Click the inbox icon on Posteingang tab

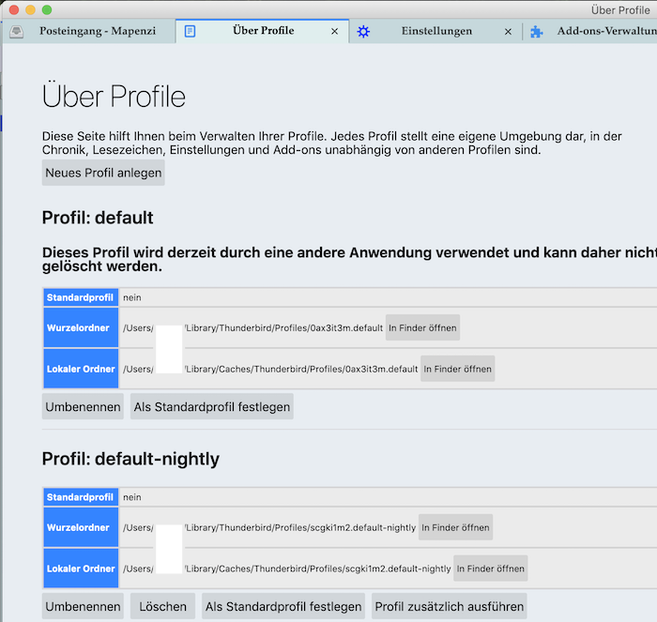coord(16,31)
